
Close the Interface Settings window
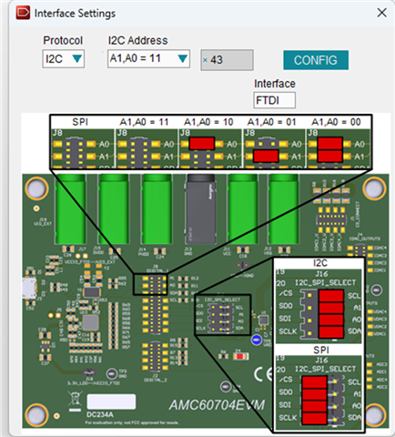point(381,13)
